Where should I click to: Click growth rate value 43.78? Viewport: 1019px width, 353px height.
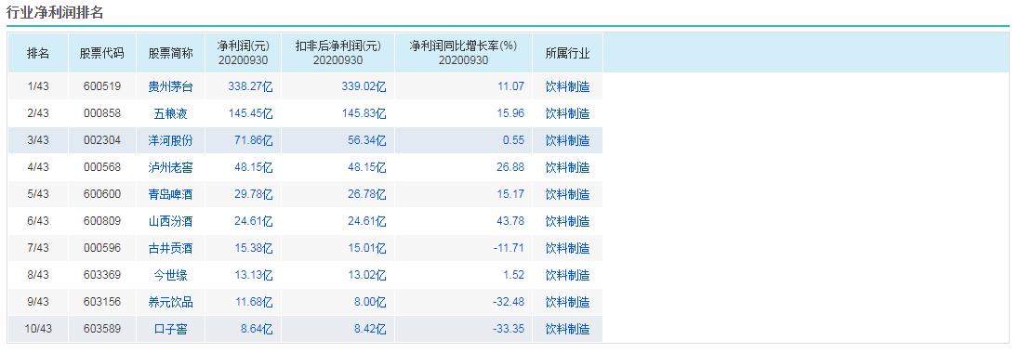coord(510,221)
